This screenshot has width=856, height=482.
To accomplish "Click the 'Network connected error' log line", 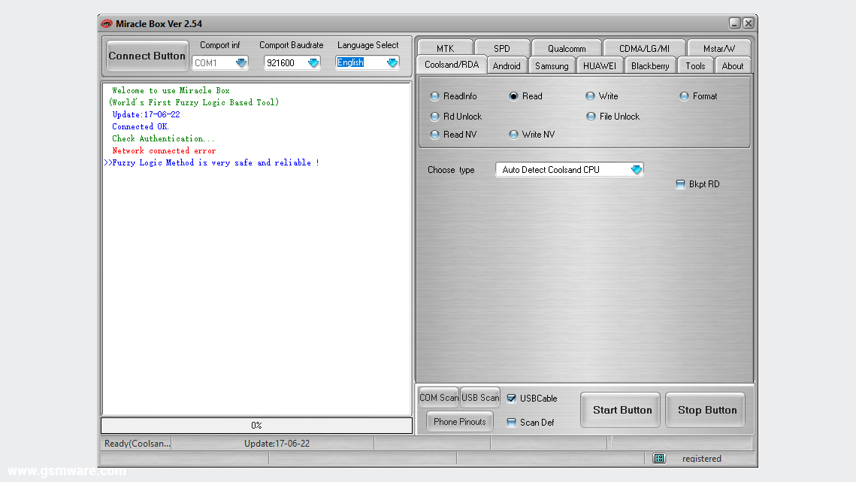I will [x=164, y=151].
